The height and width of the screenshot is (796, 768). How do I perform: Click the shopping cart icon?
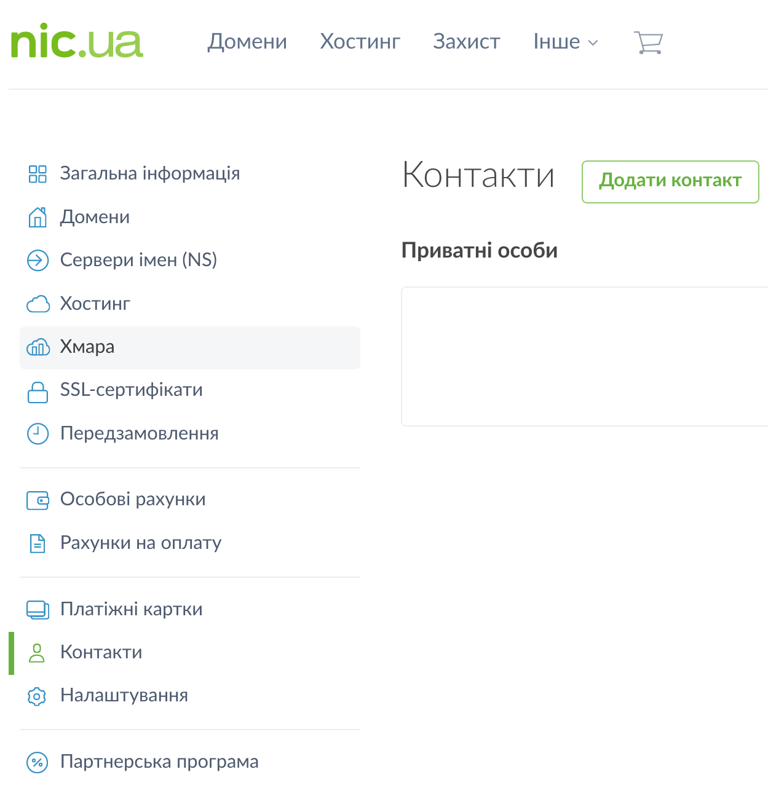648,42
